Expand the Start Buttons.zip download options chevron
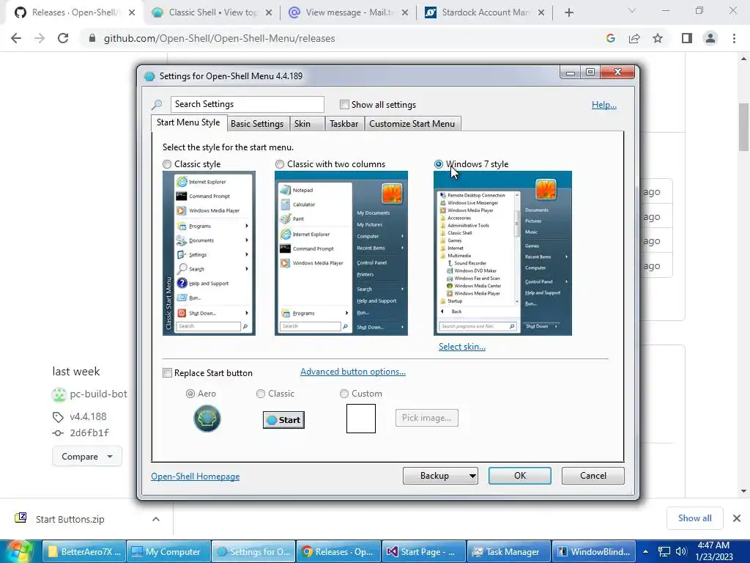 (x=155, y=519)
